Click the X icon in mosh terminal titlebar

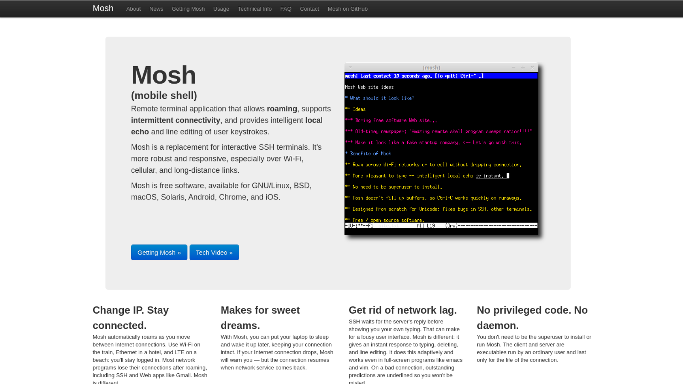click(533, 67)
